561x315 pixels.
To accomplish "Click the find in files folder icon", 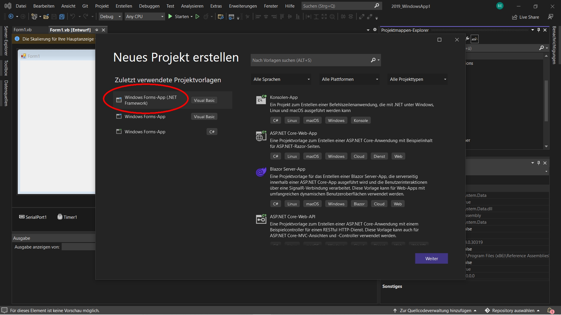I will click(x=221, y=17).
